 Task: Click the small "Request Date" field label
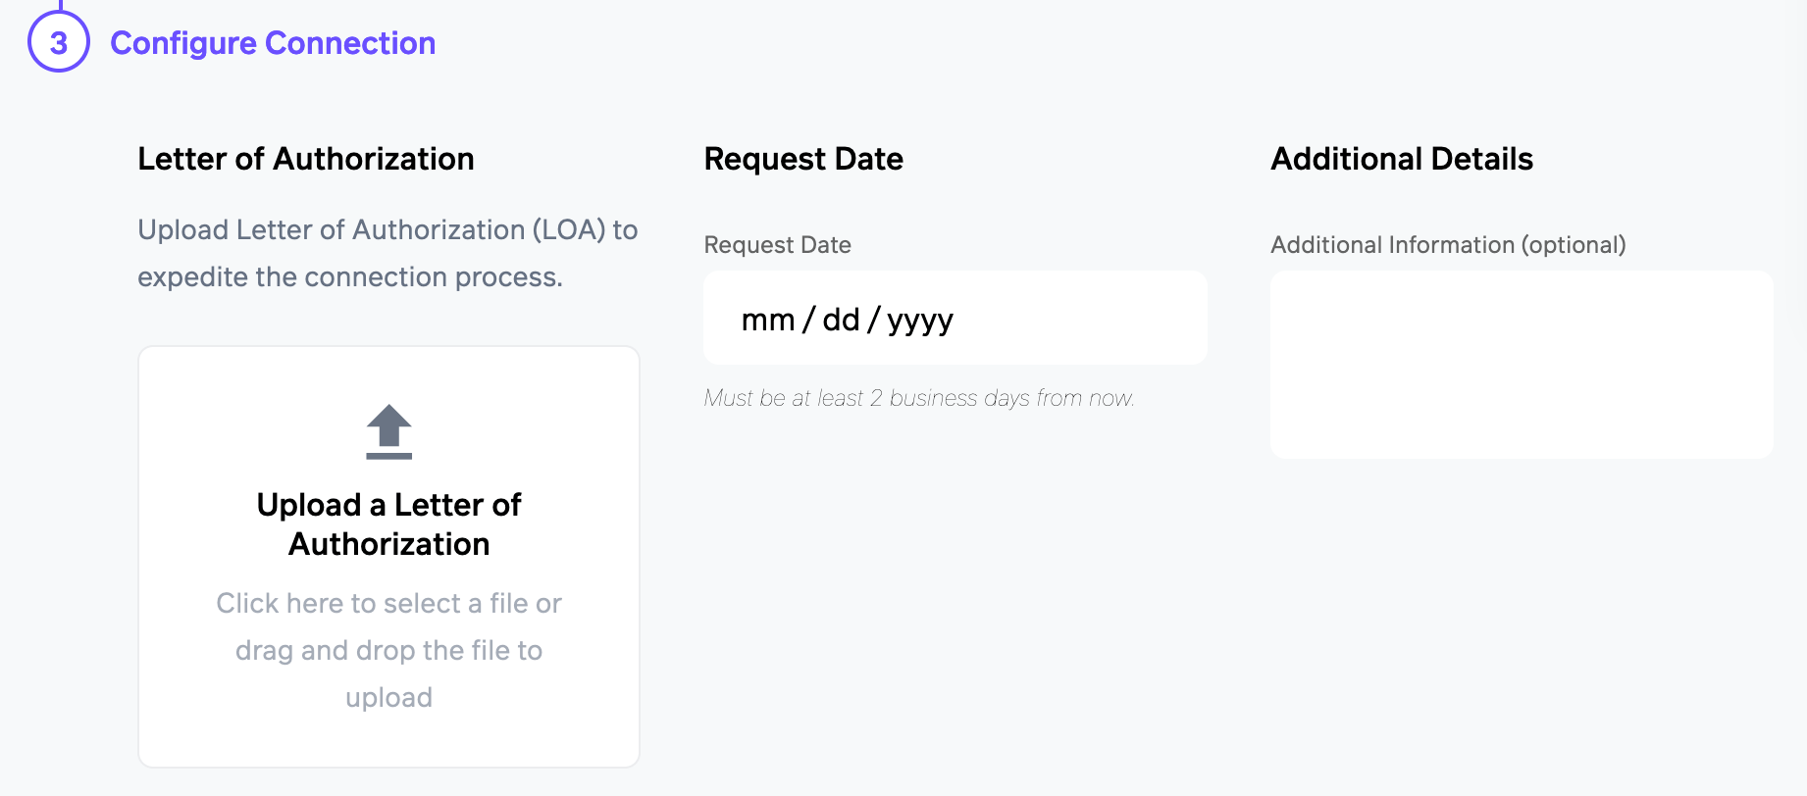[777, 245]
